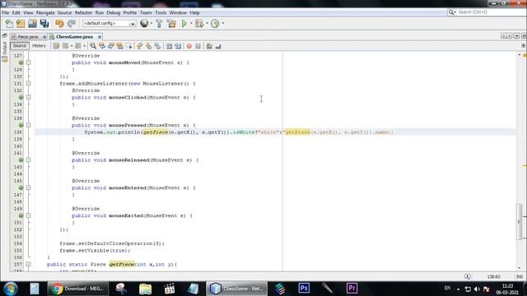Click the browser globe icon in toolbar
The height and width of the screenshot is (296, 527).
(x=144, y=23)
